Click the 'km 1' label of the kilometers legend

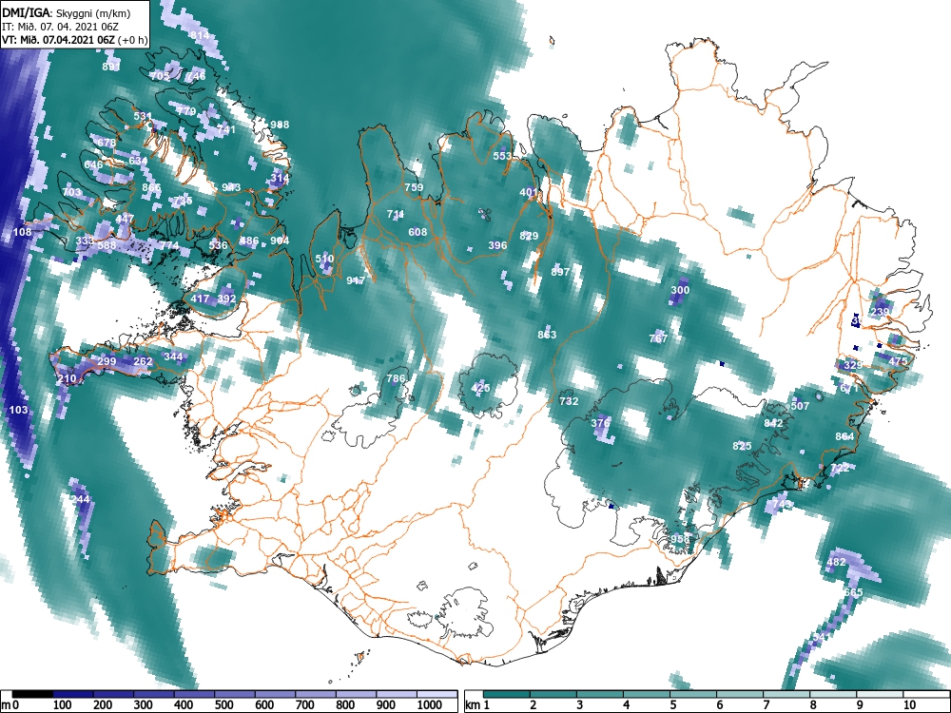tap(477, 705)
